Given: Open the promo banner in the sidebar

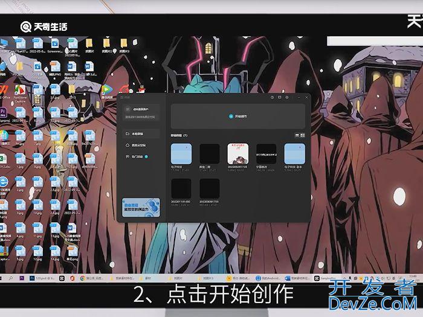Looking at the screenshot, I should point(141,208).
